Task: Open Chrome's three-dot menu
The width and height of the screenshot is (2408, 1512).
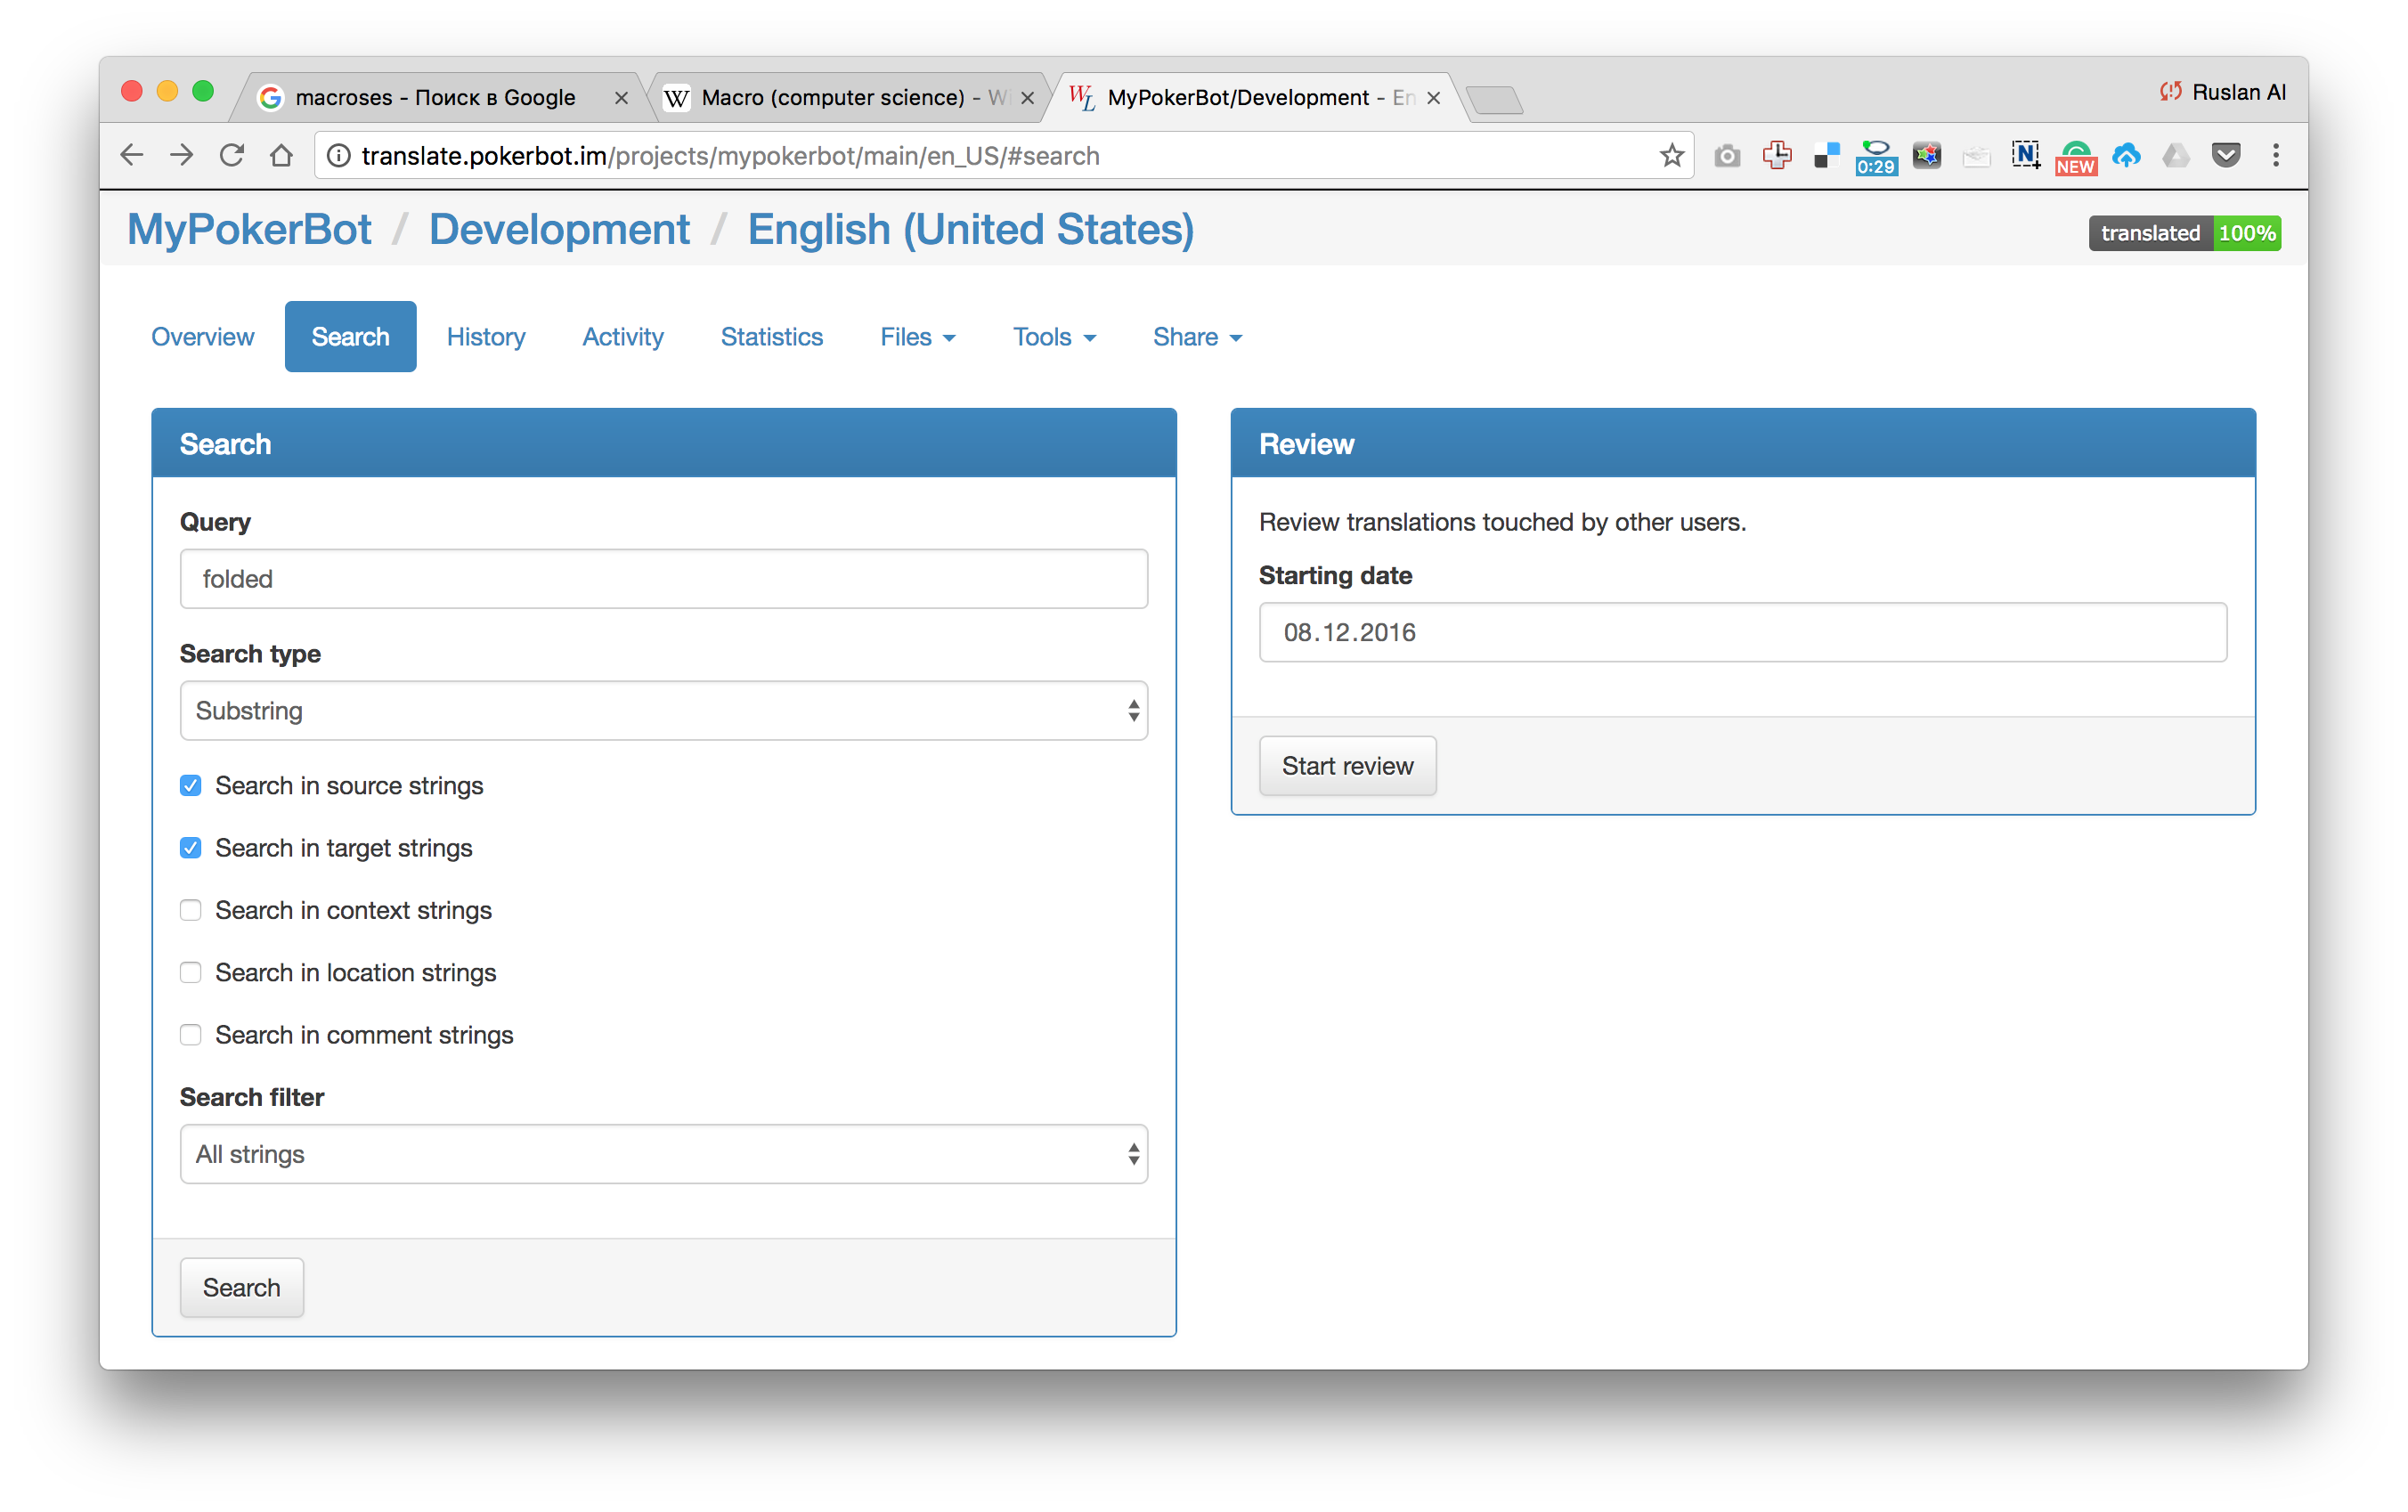Action: 2276,156
